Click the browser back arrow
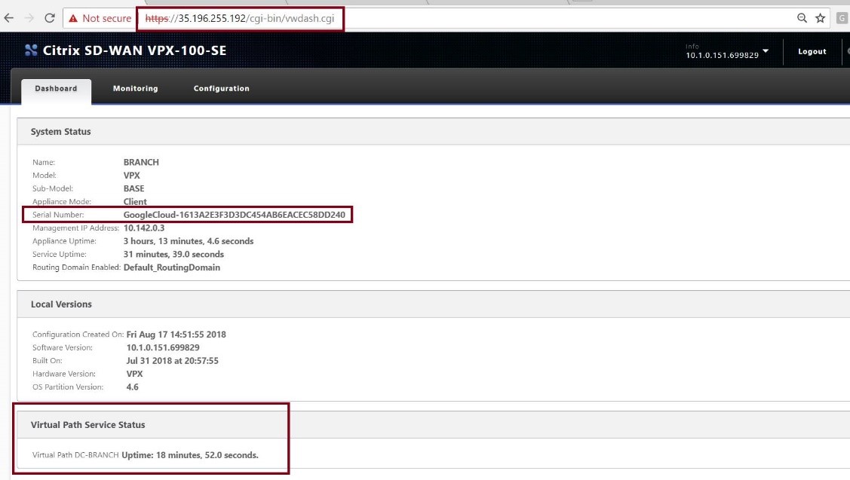The image size is (850, 480). tap(9, 18)
